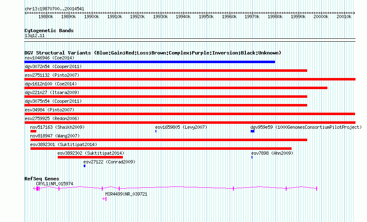Click the red bar under dgv1612n100
Viewport: 367px width, 222px height.
(x=176, y=88)
